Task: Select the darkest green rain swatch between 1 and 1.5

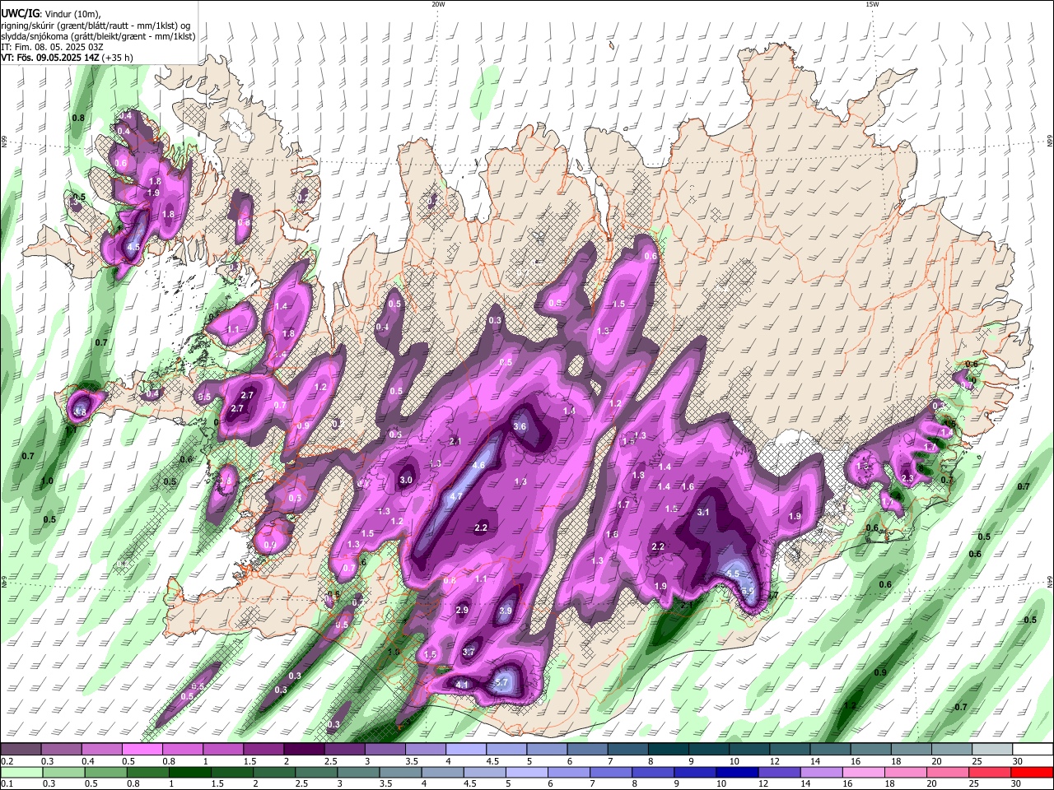Action: coord(191,772)
